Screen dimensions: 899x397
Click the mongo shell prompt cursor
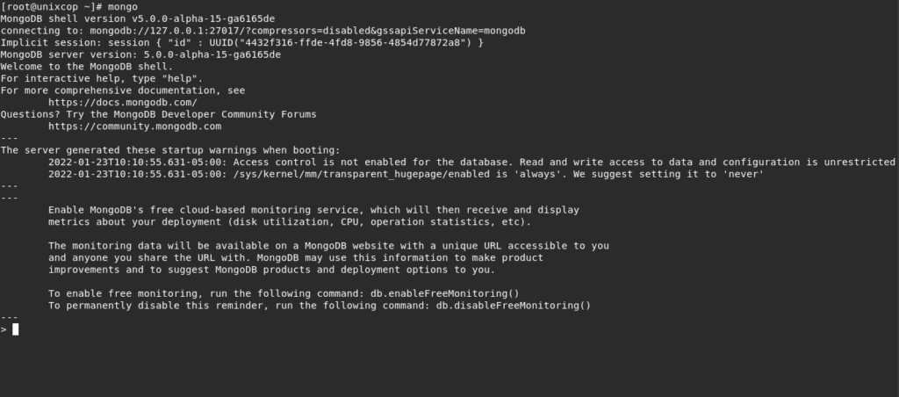click(16, 329)
